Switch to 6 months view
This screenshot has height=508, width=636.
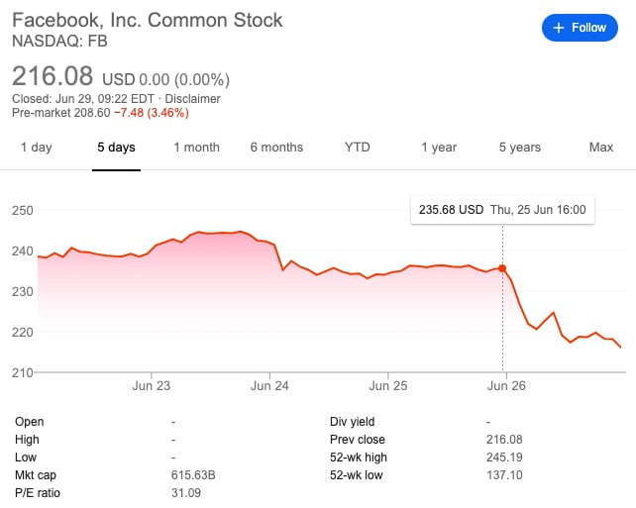click(x=276, y=148)
